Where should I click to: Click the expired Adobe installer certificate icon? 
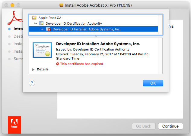coord(48,29)
